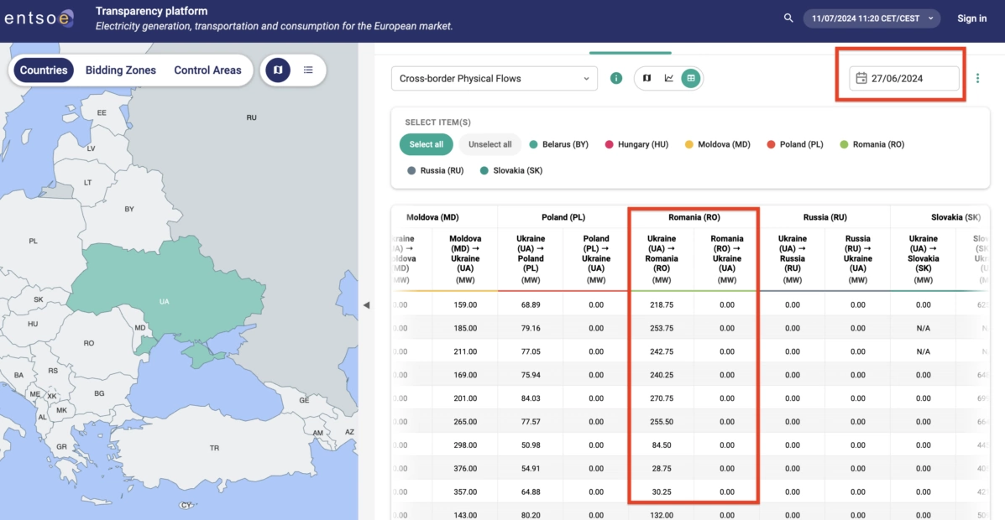Open the calendar icon in date field
Image resolution: width=1005 pixels, height=520 pixels.
(x=861, y=78)
